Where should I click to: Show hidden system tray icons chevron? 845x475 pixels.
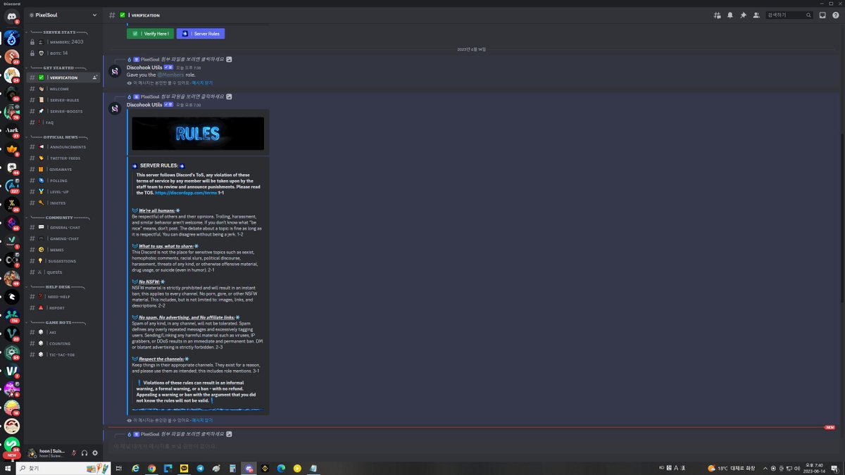[x=765, y=468]
